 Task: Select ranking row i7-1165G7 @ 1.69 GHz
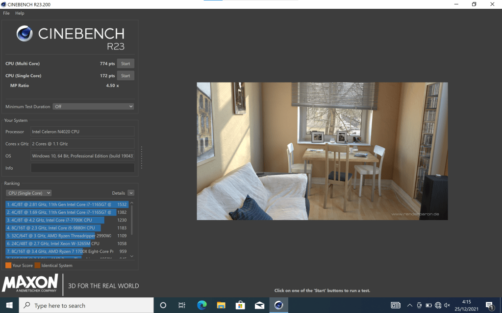tap(67, 212)
